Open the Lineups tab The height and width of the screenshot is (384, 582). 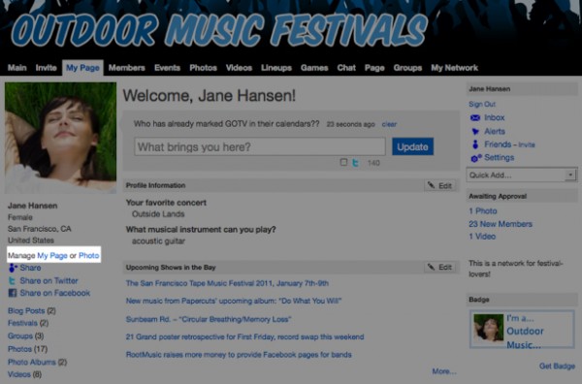[x=276, y=68]
